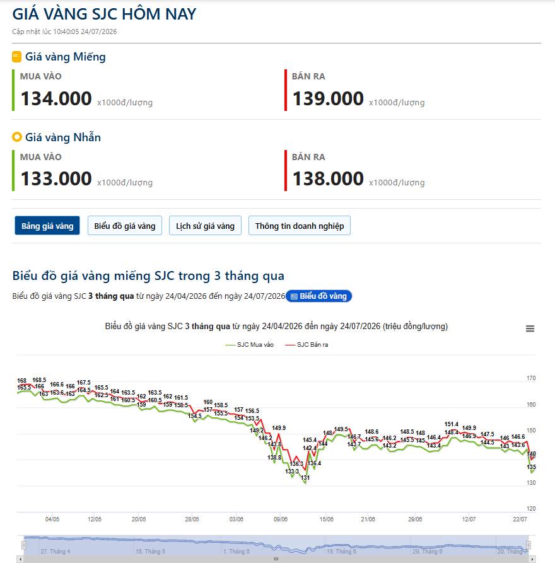Screen dimensions: 555x563
Task: Click the SJC gold bar icon
Action: (x=16, y=57)
